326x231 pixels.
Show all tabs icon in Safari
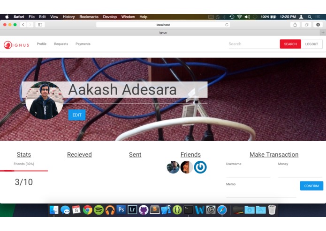306,25
